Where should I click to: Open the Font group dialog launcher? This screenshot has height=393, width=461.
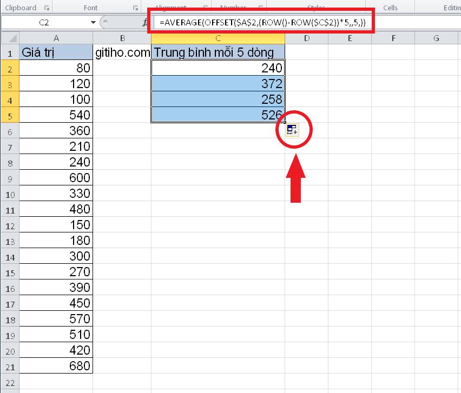pos(135,8)
